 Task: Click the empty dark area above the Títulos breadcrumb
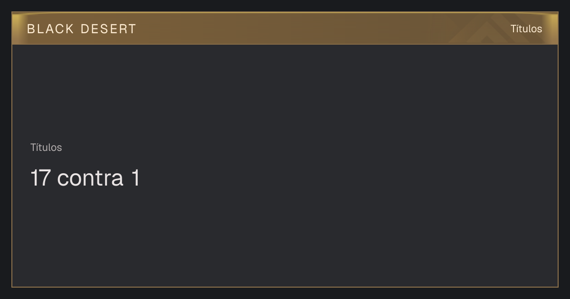[x=285, y=93]
